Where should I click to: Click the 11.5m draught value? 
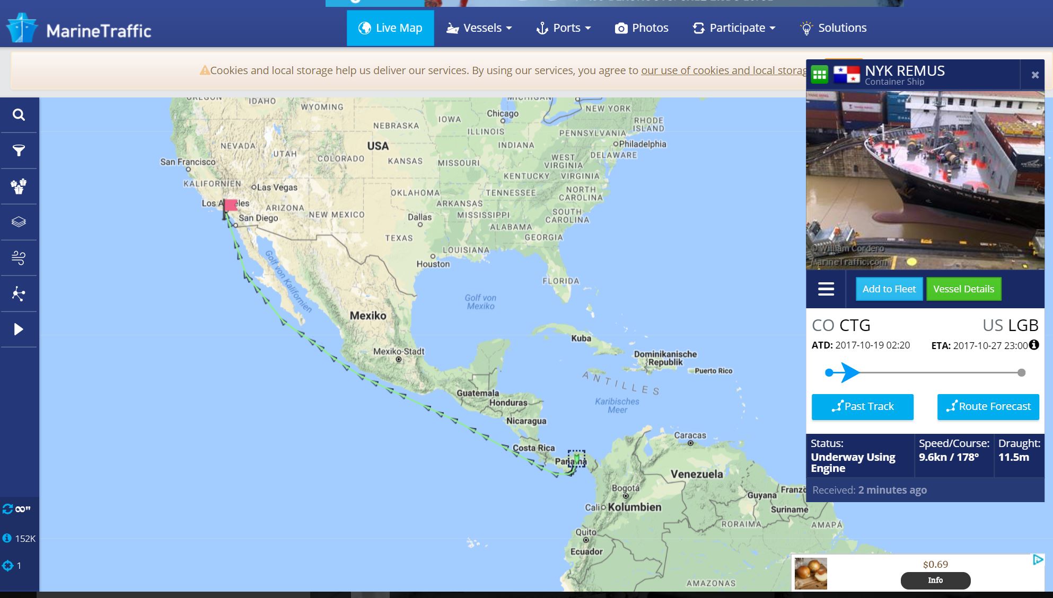[x=1013, y=457]
